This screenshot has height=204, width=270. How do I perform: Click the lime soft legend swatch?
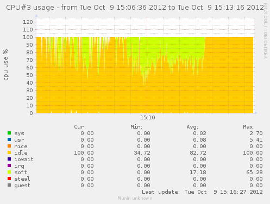click(x=9, y=172)
